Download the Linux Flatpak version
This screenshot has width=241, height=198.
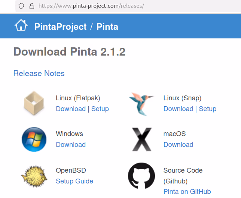click(x=71, y=109)
